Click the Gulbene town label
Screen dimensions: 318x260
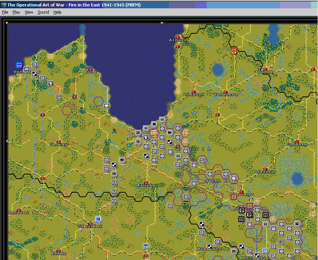pyautogui.click(x=297, y=145)
